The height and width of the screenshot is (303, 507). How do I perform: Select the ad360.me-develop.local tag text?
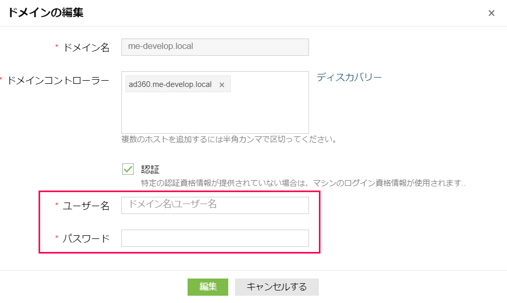170,84
